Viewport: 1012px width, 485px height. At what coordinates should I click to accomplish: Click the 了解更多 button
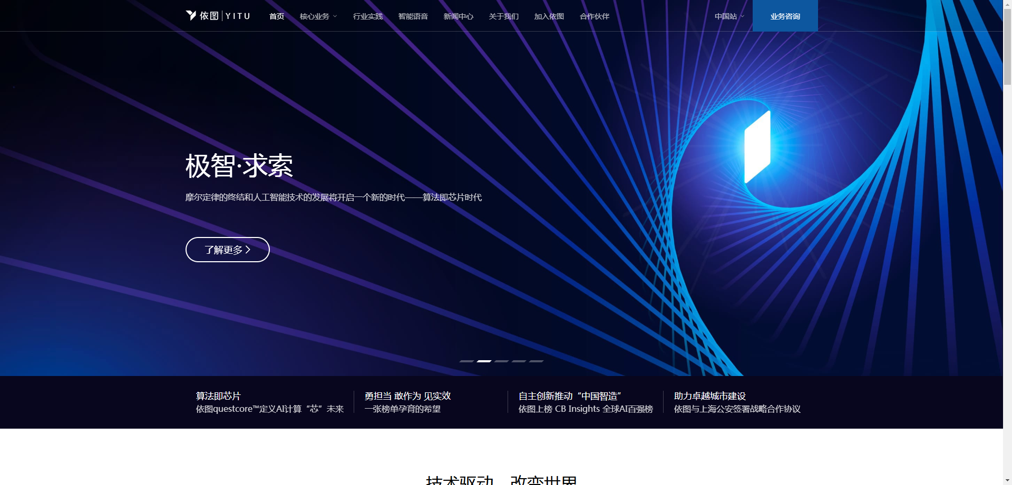click(228, 250)
